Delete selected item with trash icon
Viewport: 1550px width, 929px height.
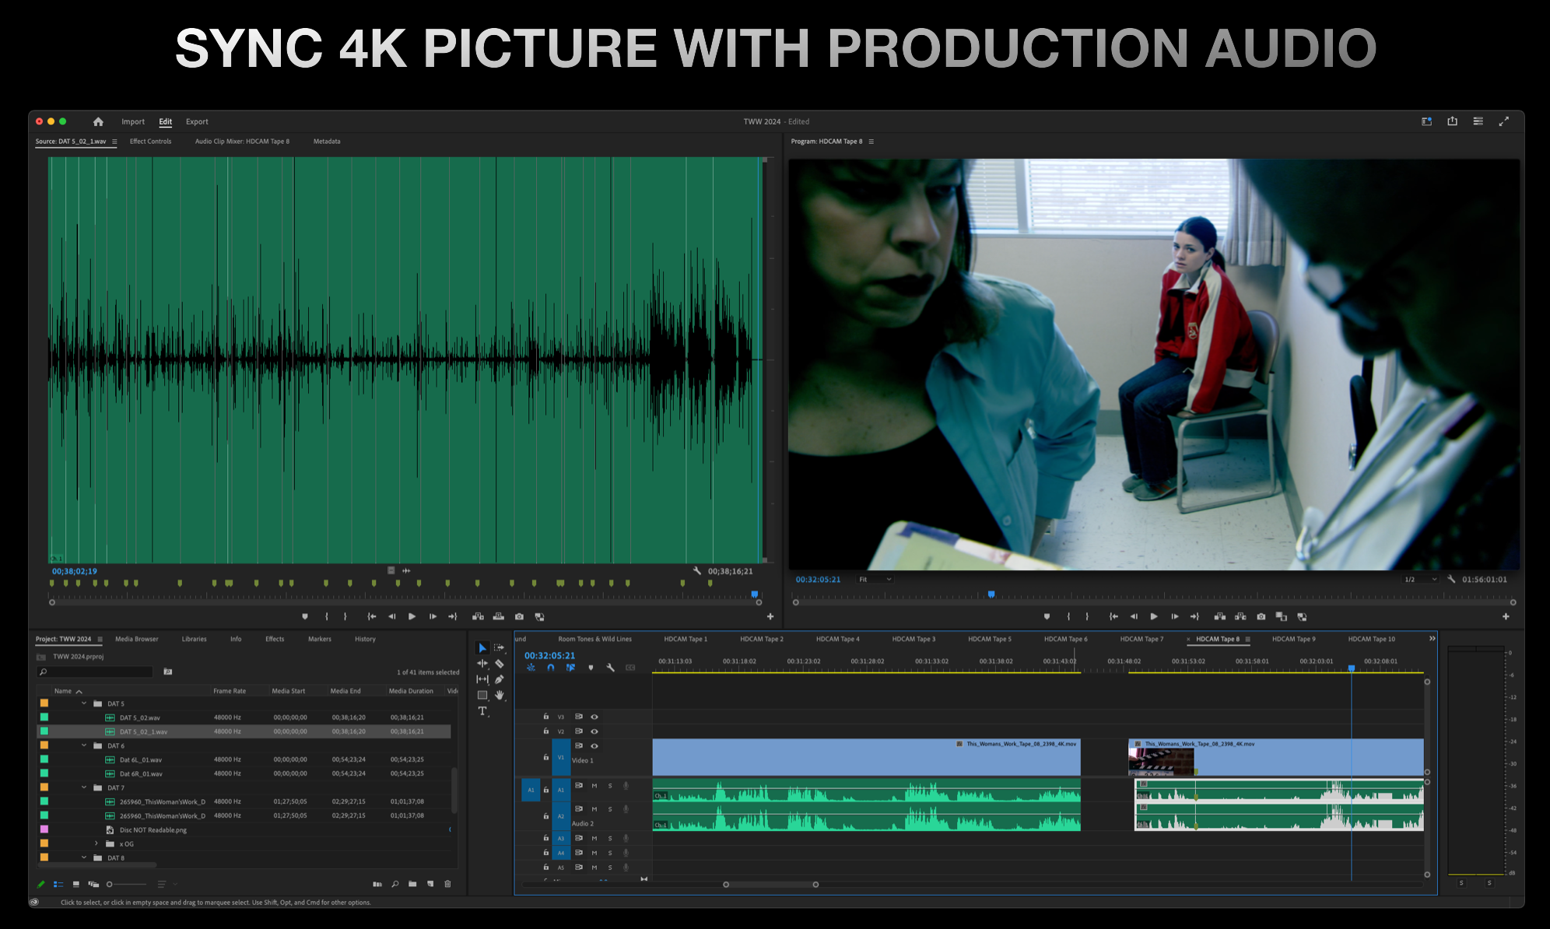pyautogui.click(x=447, y=884)
